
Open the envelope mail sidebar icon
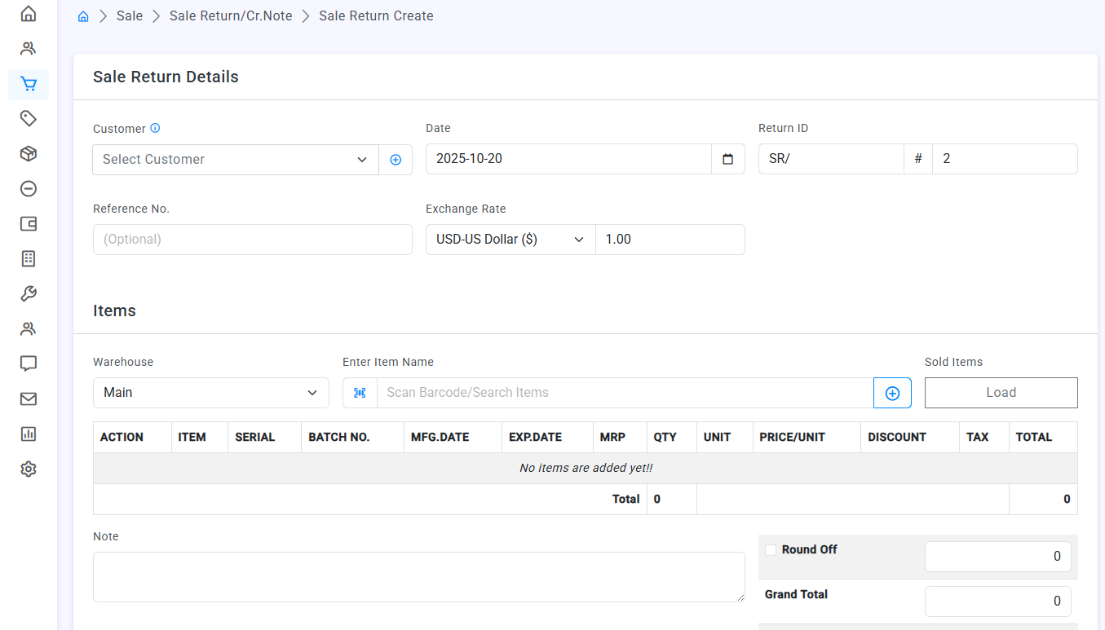point(29,399)
